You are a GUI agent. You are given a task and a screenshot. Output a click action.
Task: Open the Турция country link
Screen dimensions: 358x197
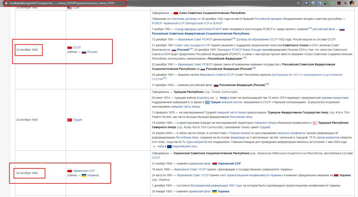pyautogui.click(x=77, y=120)
